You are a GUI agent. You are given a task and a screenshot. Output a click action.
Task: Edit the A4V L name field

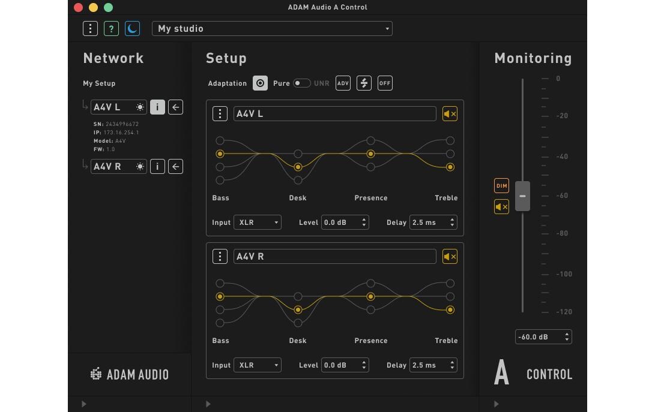334,113
